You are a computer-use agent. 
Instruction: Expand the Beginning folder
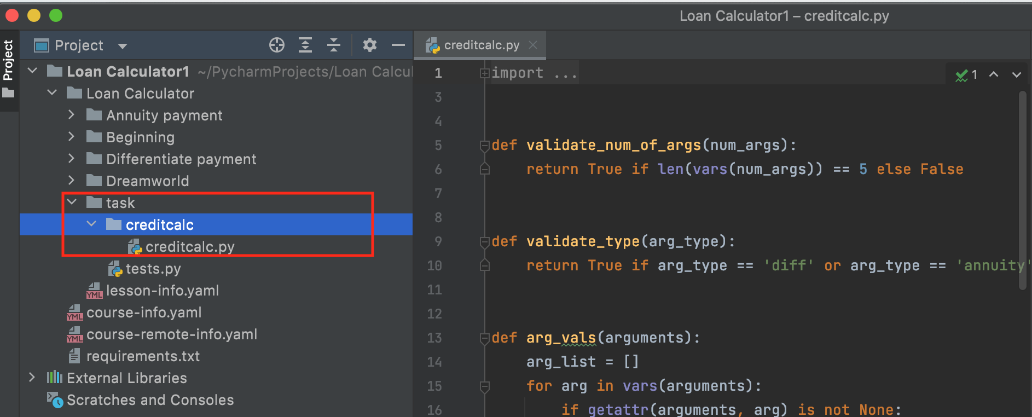(71, 136)
